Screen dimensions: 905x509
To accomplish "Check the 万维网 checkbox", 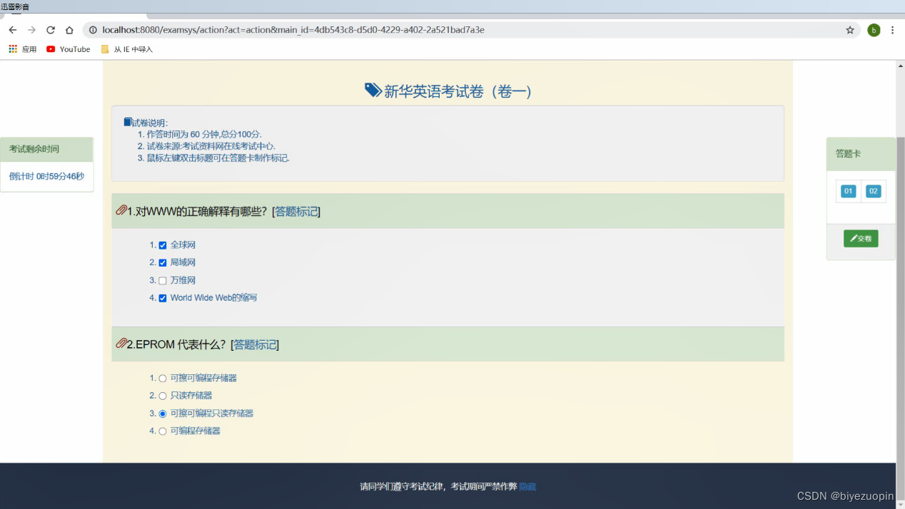I will point(163,281).
